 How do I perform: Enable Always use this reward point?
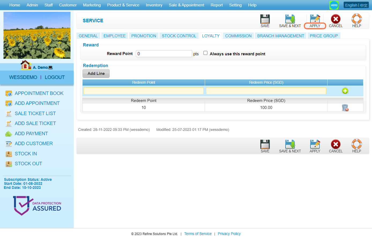[x=205, y=53]
